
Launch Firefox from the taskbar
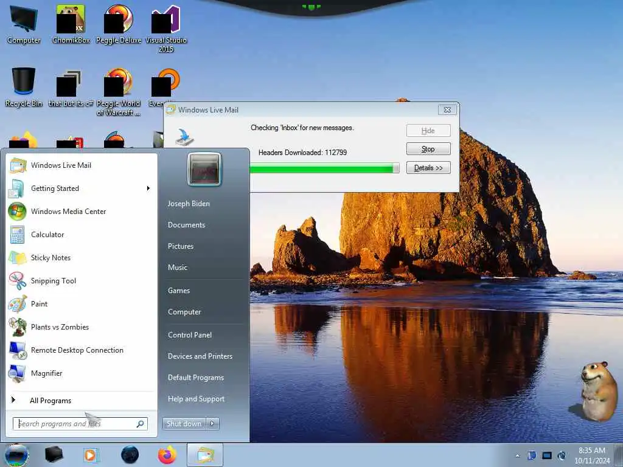click(167, 455)
